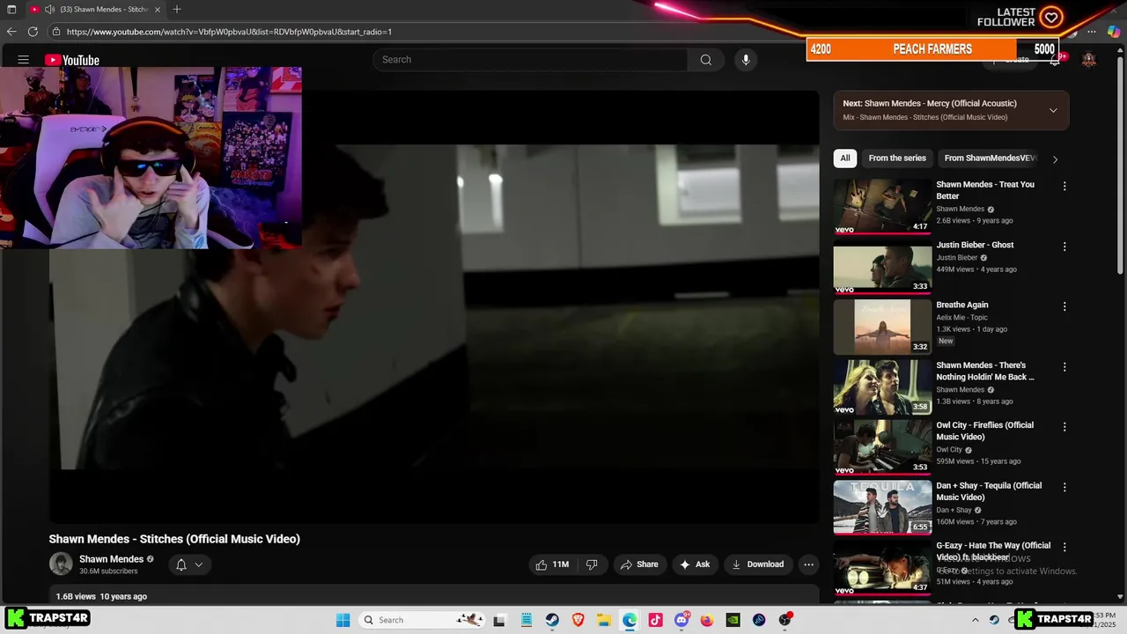Screen dimensions: 1127x634
Task: View site information lock icon
Action: pos(56,32)
